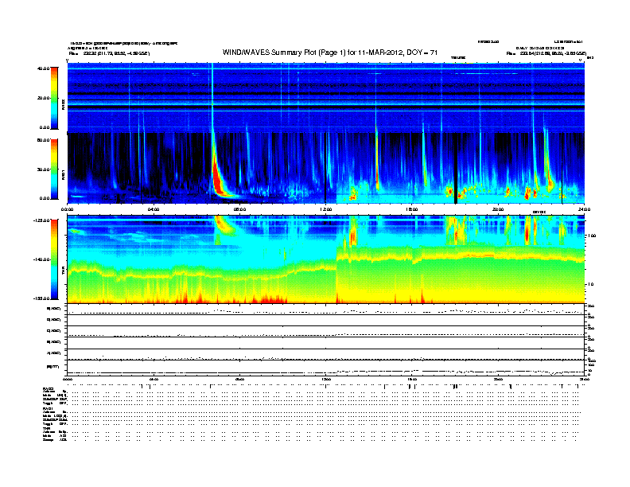Click the vertical RAD1 axis label
Image resolution: width=630 pixels, height=487 pixels.
click(x=63, y=174)
